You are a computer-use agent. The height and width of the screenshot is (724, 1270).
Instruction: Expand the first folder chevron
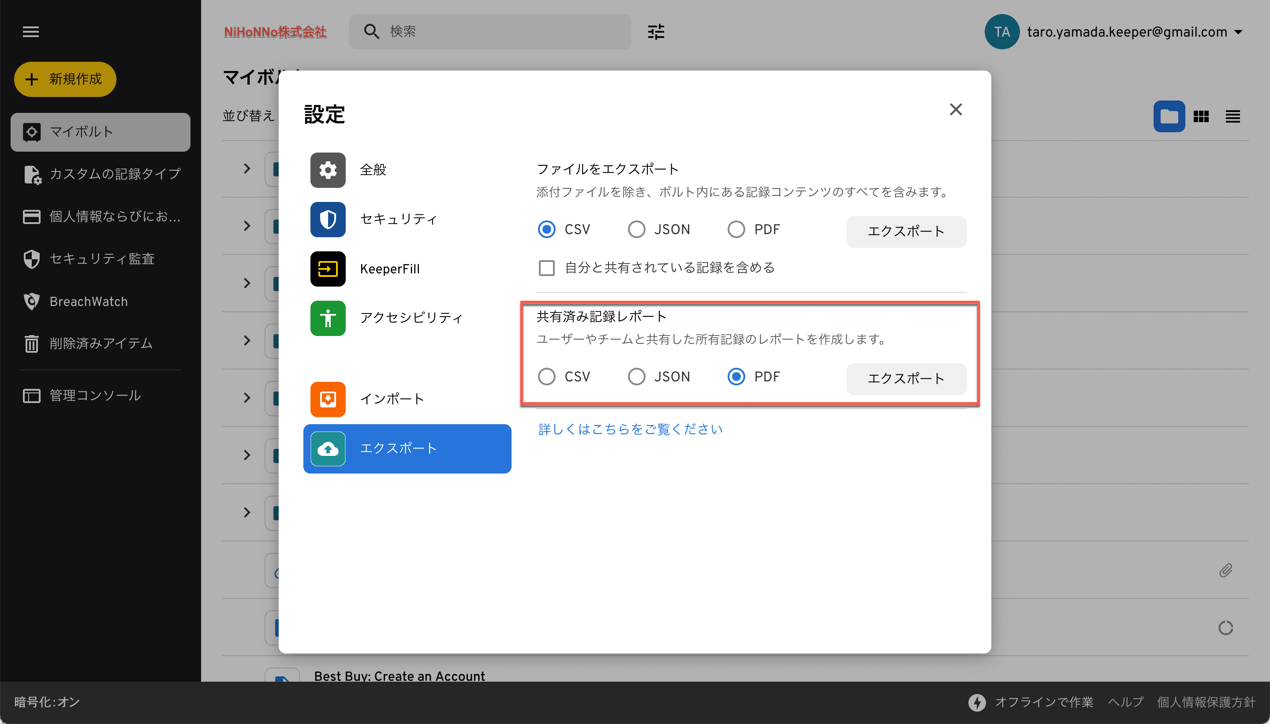tap(247, 168)
